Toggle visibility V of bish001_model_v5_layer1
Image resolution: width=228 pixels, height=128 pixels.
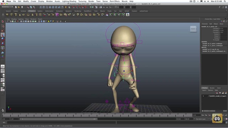(x=204, y=96)
